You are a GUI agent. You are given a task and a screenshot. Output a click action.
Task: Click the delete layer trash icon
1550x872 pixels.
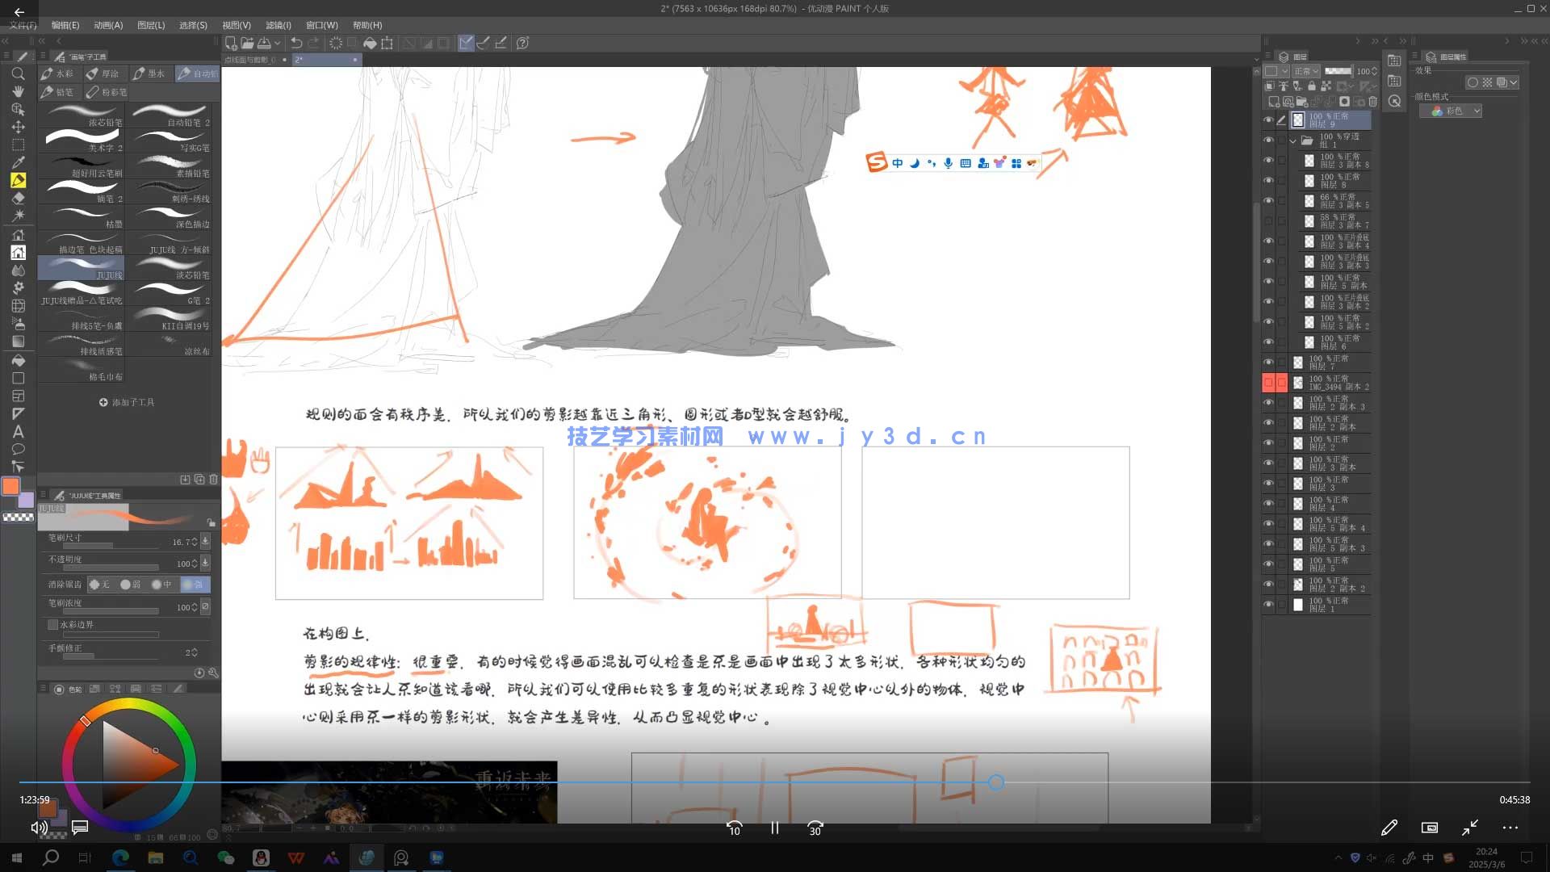click(x=1373, y=102)
